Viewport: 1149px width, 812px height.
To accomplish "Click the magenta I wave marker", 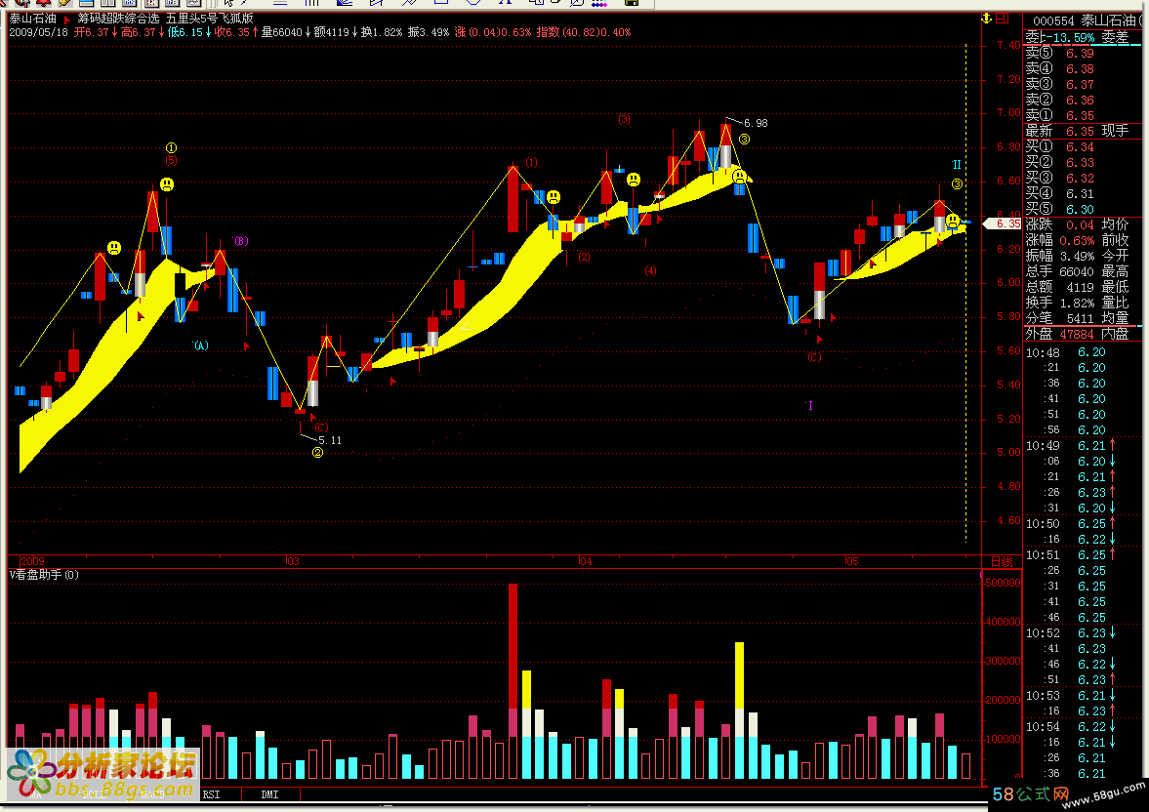I will 810,405.
